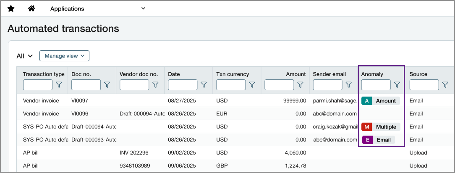Screen dimensions: 455x173
Task: Click filter icon for Amount column
Action: tap(301, 85)
